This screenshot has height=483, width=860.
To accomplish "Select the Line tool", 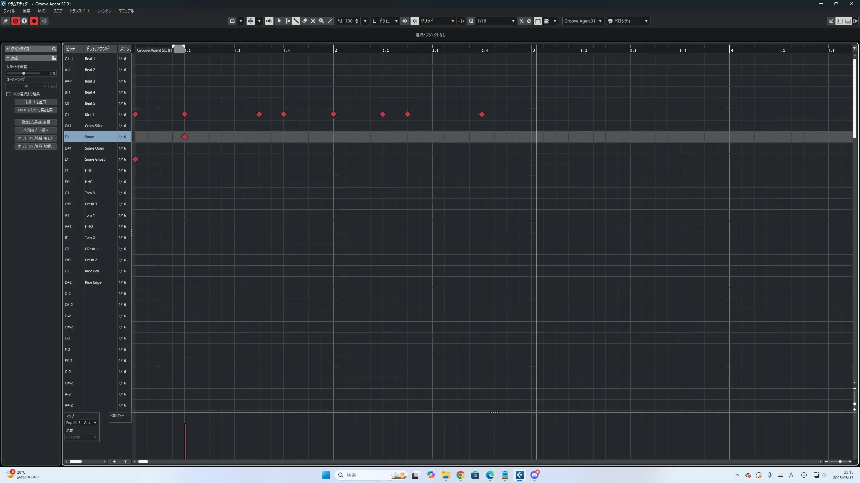I will pos(330,21).
